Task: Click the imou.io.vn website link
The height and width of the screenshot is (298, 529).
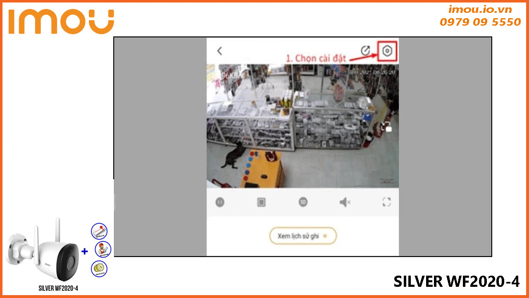Action: pyautogui.click(x=480, y=10)
